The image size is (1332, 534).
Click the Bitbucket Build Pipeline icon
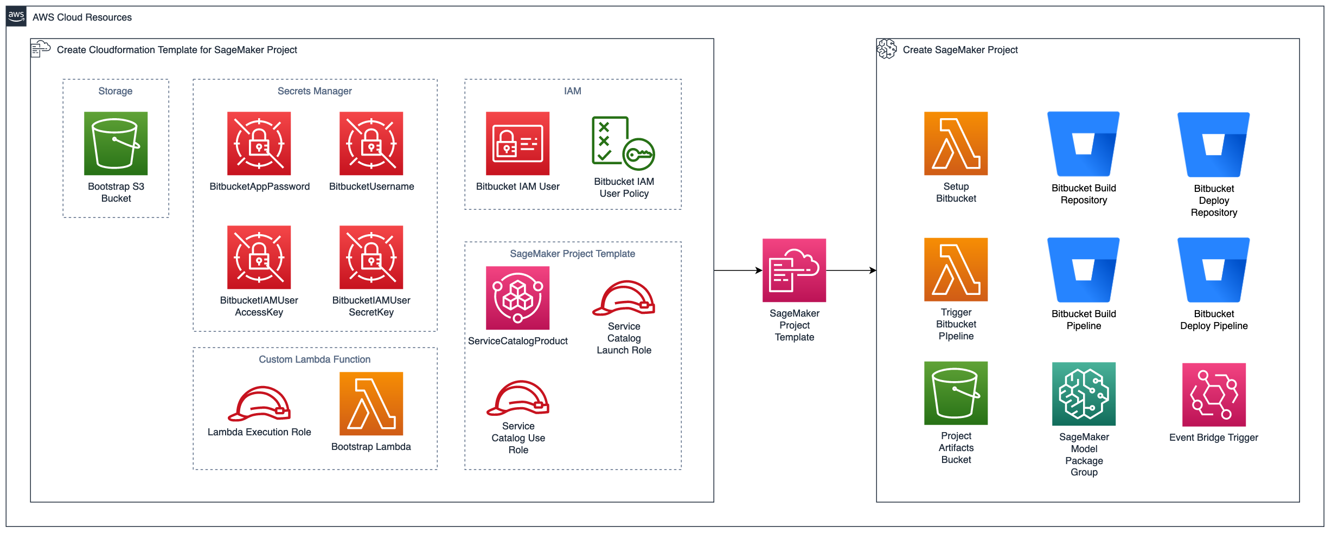pos(1084,270)
